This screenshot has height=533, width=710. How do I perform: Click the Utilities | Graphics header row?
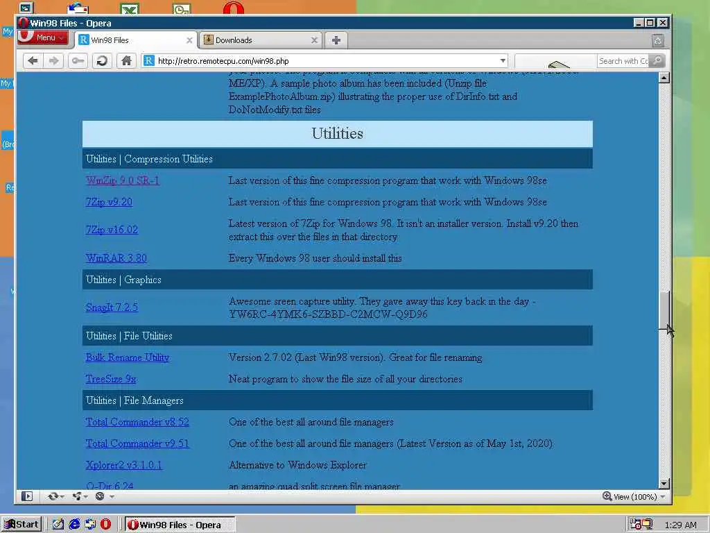click(338, 280)
